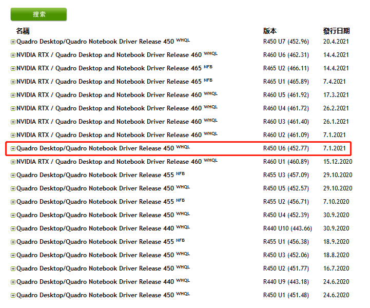
Task: Select version text R450 U6 (452.77)
Action: 286,148
